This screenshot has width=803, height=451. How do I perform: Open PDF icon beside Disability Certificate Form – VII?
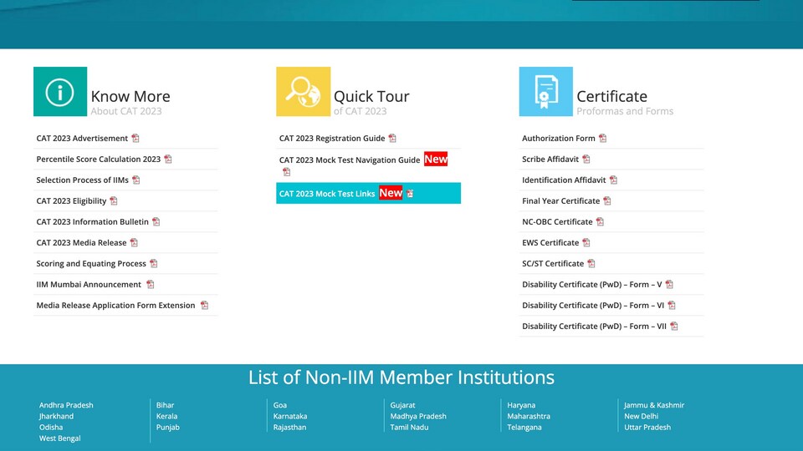pos(674,327)
